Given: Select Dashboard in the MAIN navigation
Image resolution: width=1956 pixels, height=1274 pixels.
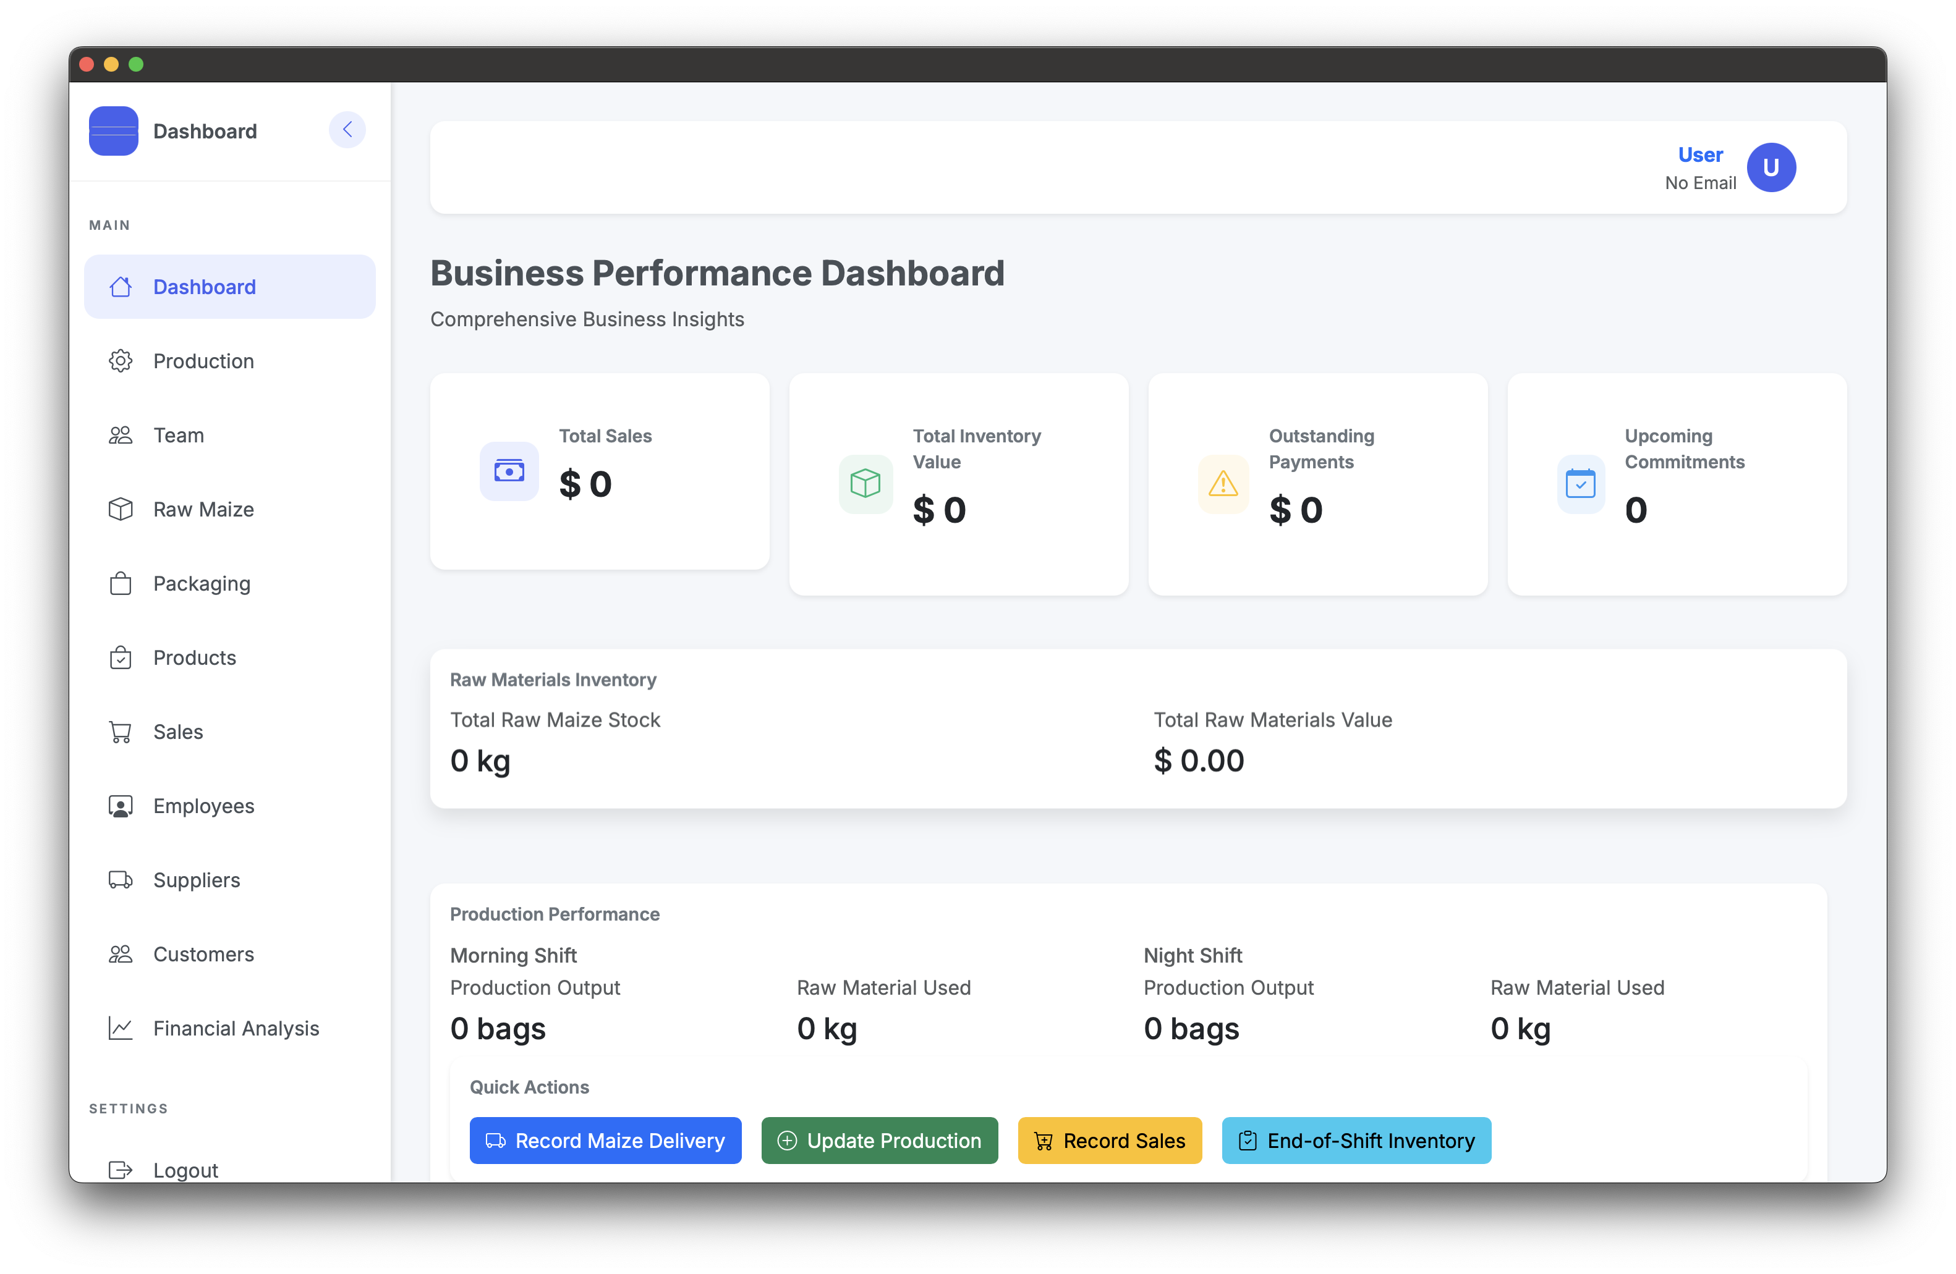Looking at the screenshot, I should coord(204,287).
